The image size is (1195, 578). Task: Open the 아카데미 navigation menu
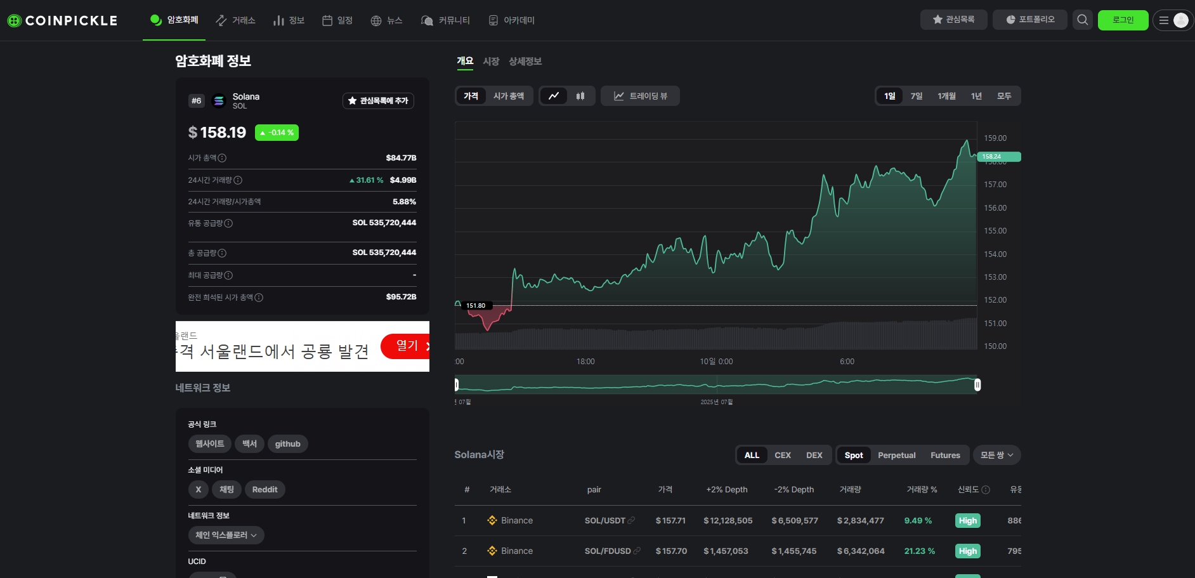point(512,20)
